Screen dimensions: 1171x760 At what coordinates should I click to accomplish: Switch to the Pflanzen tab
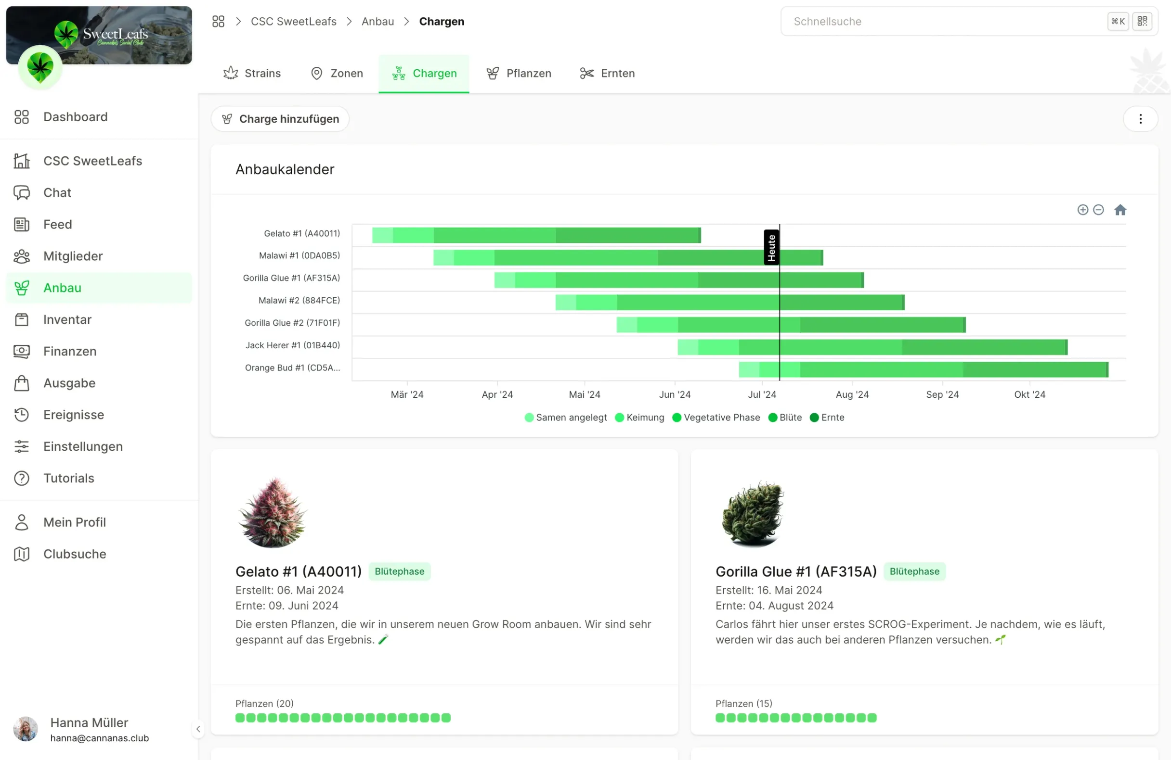click(x=519, y=73)
